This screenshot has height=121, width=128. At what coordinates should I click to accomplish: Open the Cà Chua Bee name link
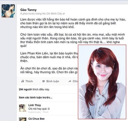click(36, 119)
